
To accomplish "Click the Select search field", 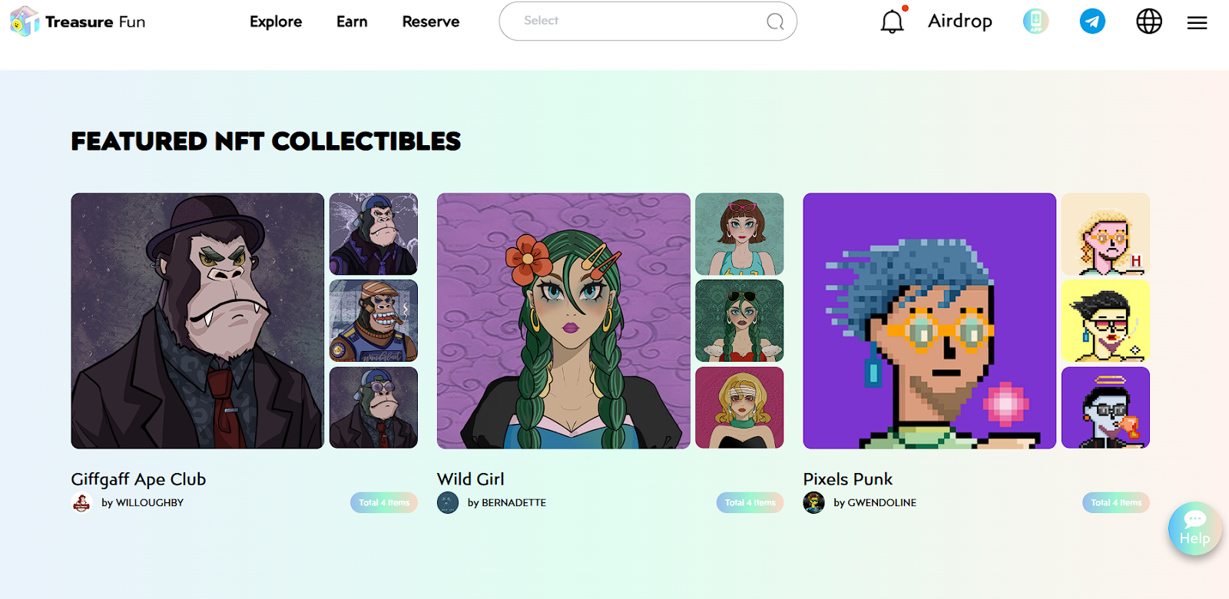I will 648,21.
